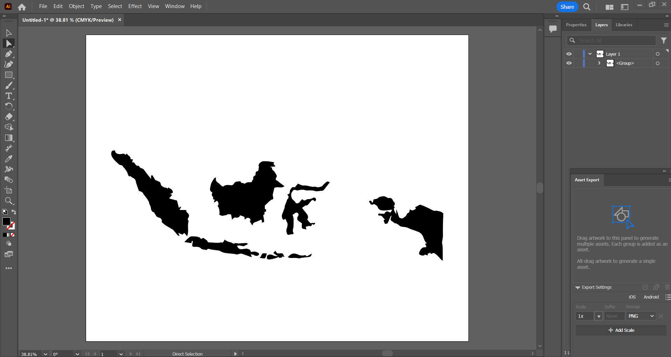
Task: Open the PNG format dropdown
Action: [x=641, y=316]
